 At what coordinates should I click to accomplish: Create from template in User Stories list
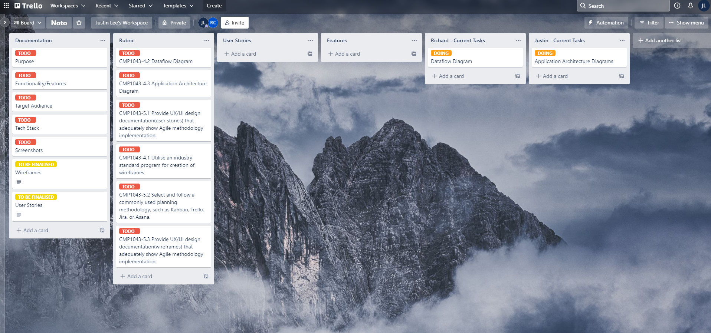tap(310, 54)
